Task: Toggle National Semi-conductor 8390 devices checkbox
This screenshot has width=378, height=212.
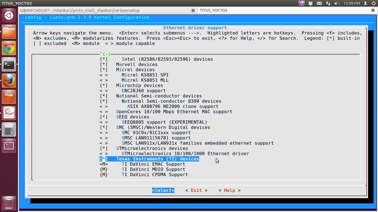Action: (104, 101)
